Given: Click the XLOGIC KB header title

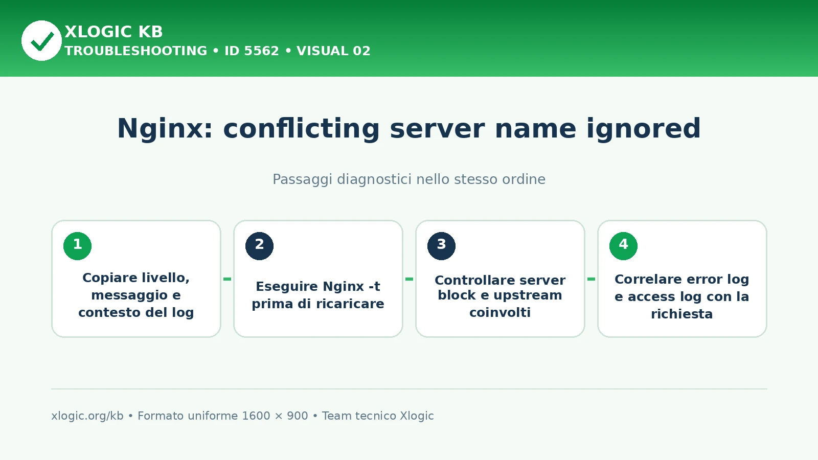Looking at the screenshot, I should pos(113,32).
